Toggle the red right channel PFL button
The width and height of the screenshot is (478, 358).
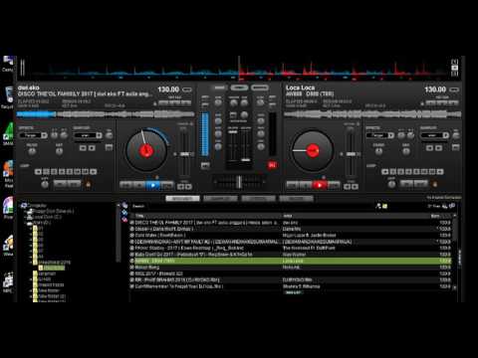(x=272, y=165)
